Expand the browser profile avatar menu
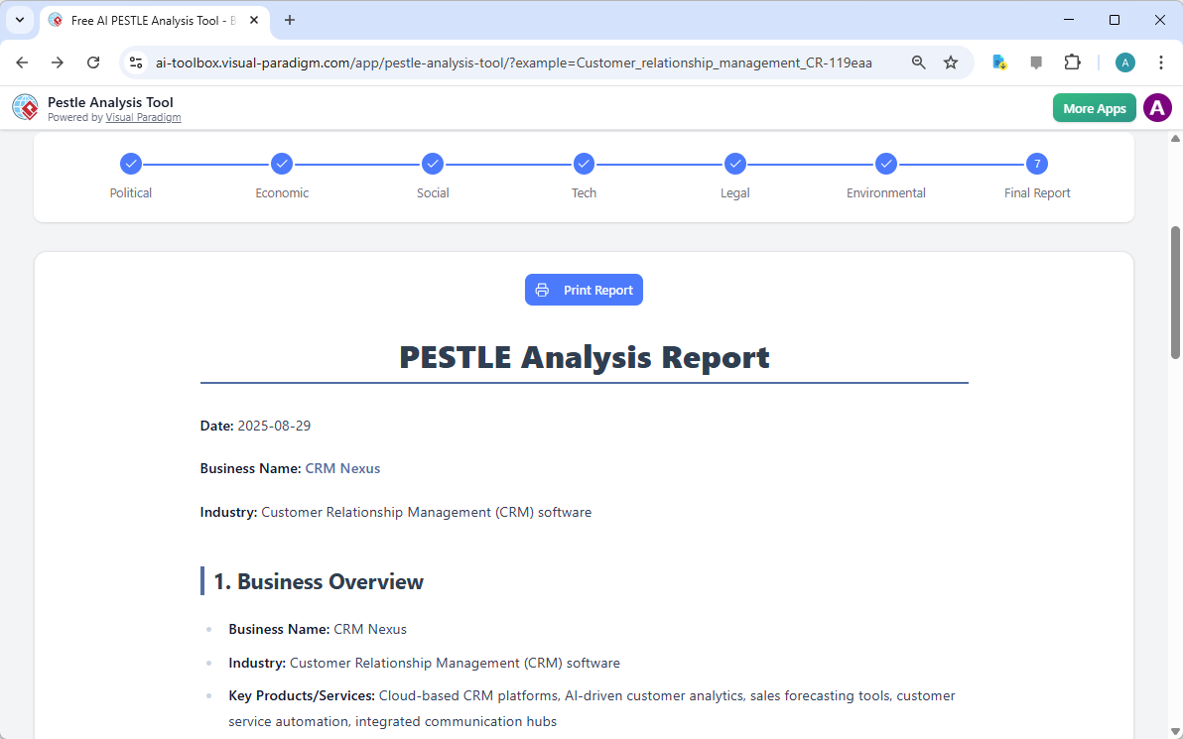 (1124, 62)
